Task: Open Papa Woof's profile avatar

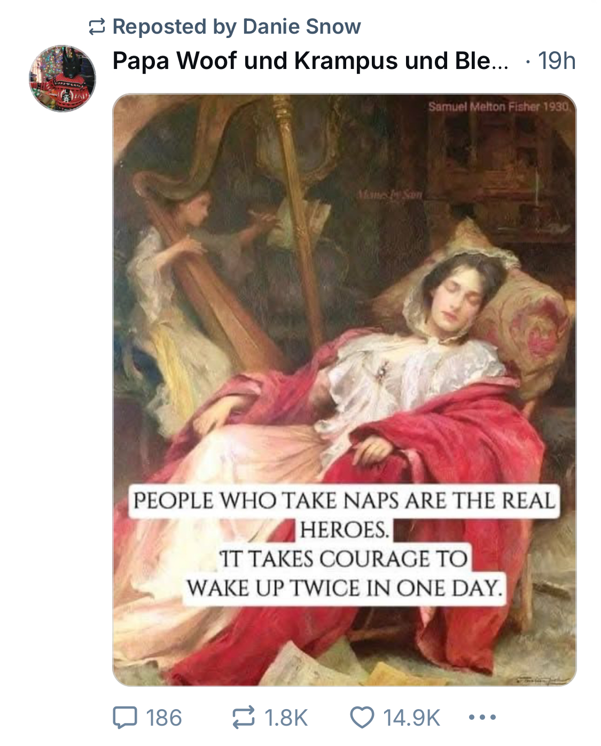Action: click(x=63, y=79)
